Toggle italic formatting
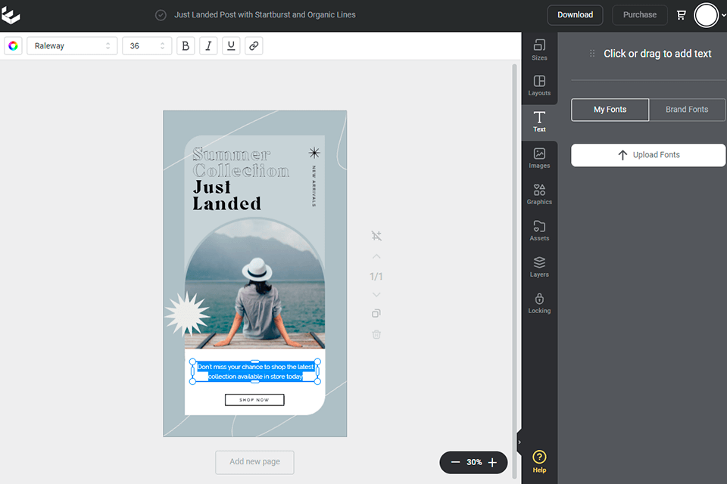 [208, 45]
